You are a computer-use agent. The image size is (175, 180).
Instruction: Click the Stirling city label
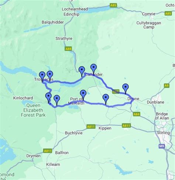click(163, 133)
